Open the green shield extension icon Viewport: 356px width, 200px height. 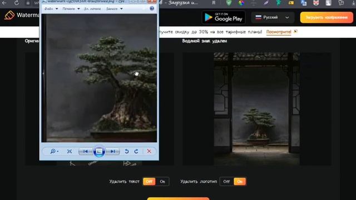click(x=229, y=3)
